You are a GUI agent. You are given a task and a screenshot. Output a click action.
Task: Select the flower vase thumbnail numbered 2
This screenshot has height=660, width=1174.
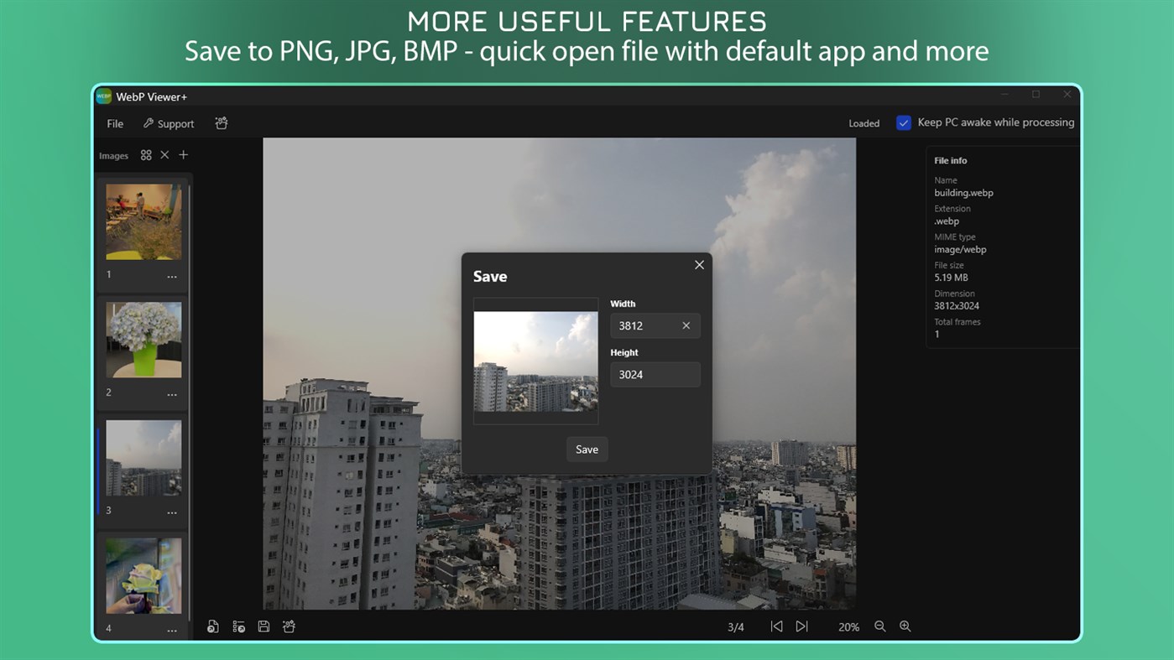coord(143,340)
